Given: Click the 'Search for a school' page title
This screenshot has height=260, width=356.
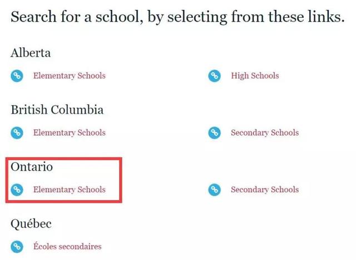Looking at the screenshot, I should [177, 17].
